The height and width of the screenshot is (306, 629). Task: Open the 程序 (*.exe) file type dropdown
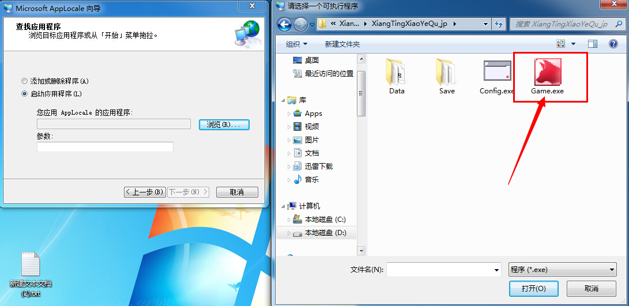pyautogui.click(x=562, y=270)
